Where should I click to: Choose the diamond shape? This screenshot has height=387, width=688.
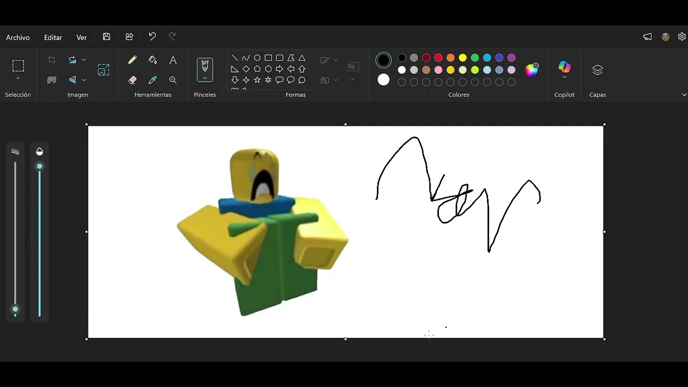pos(246,69)
